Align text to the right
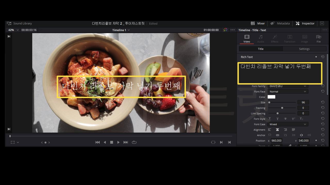Viewport: 330px width, 185px height. (x=285, y=130)
